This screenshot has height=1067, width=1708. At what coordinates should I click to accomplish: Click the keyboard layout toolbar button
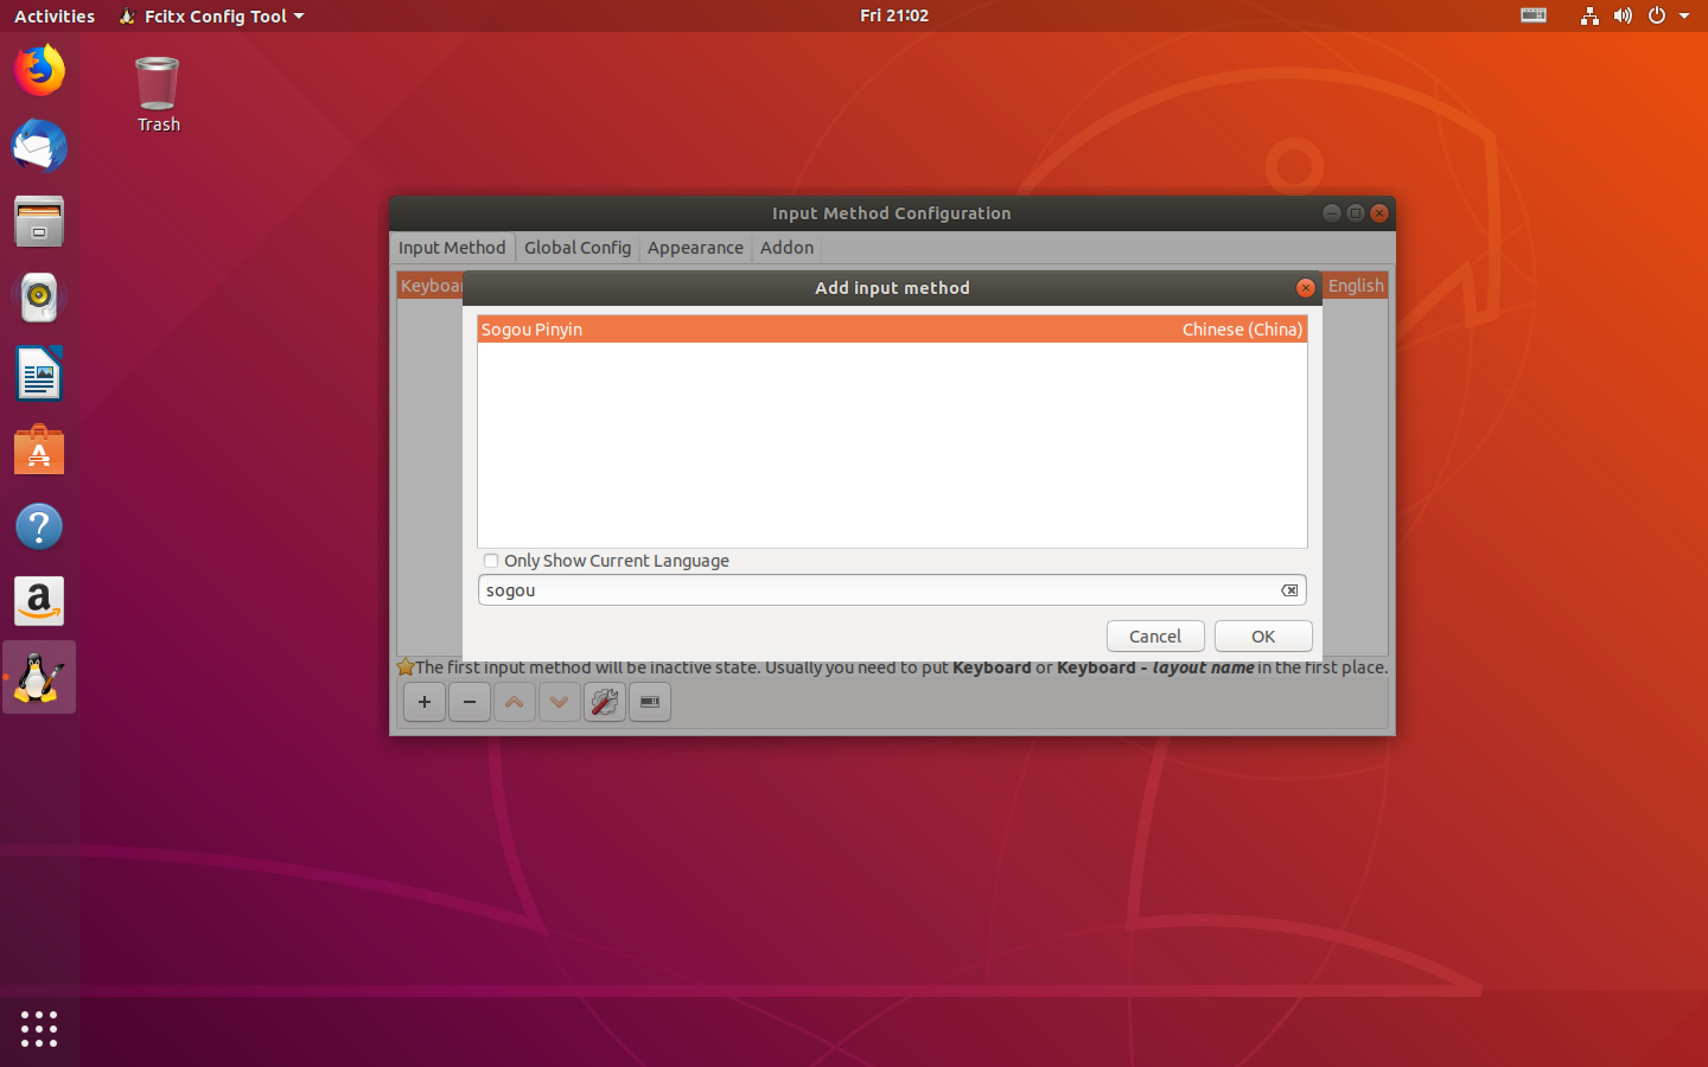click(650, 701)
